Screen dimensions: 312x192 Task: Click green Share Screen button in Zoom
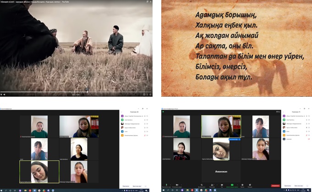[232, 186]
